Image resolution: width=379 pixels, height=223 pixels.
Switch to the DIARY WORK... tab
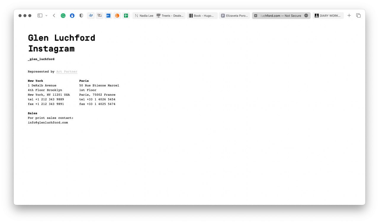click(328, 16)
